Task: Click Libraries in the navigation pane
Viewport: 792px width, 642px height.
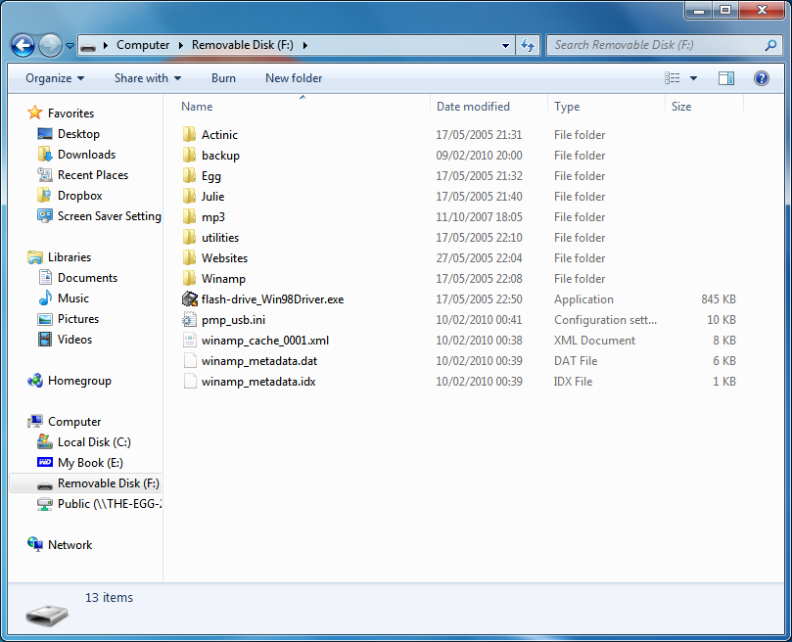Action: 70,257
